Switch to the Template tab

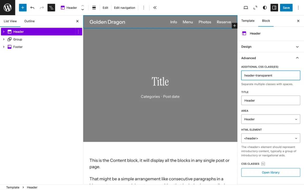coord(248,21)
